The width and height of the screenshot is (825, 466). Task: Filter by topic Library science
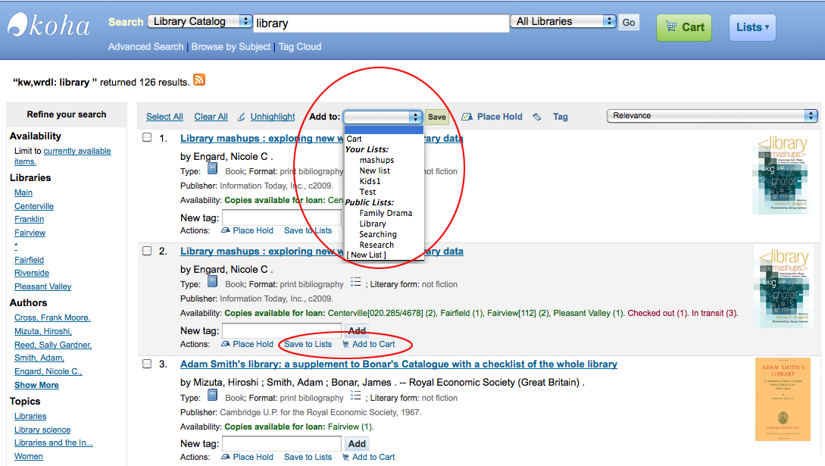pyautogui.click(x=42, y=430)
